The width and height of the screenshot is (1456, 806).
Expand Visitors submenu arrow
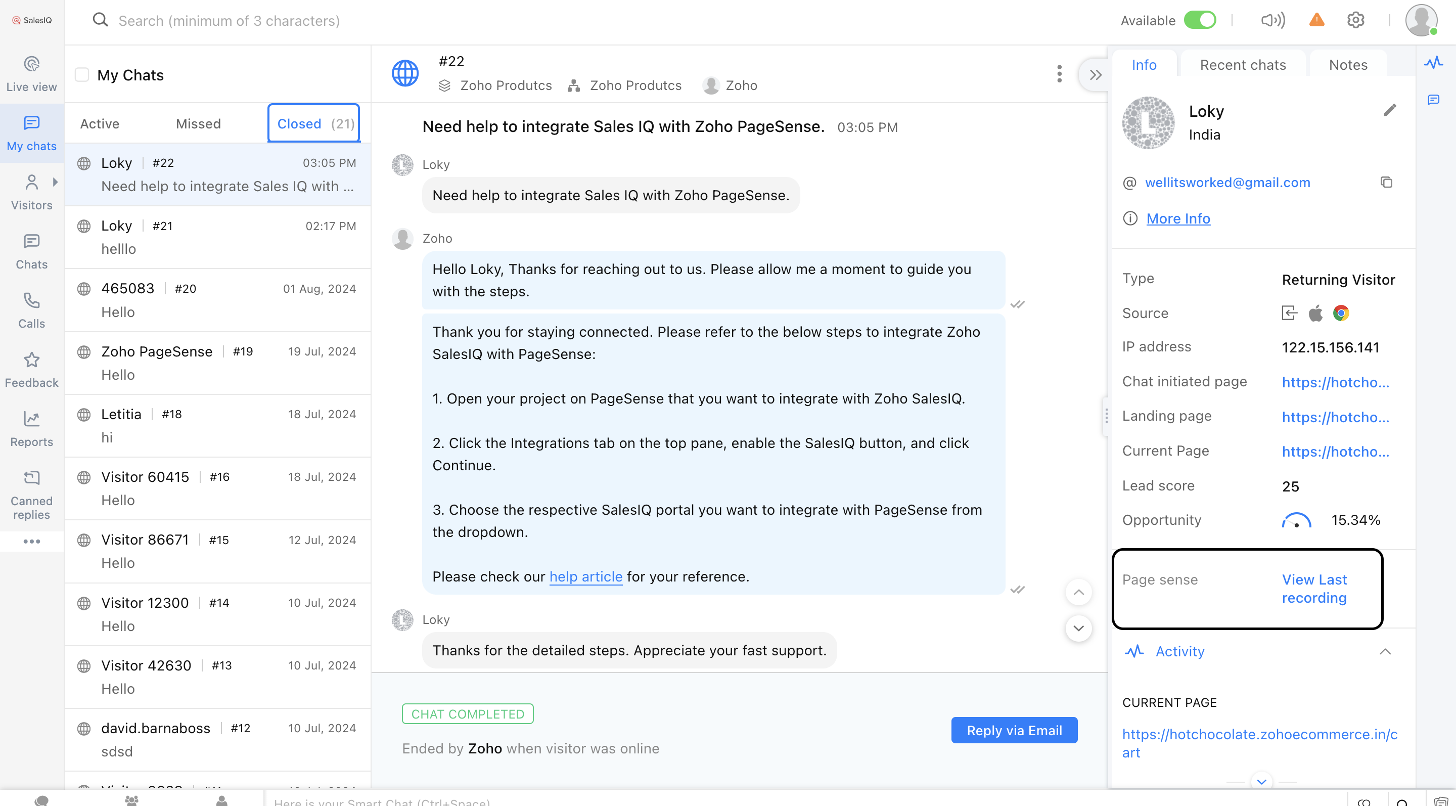tap(55, 182)
